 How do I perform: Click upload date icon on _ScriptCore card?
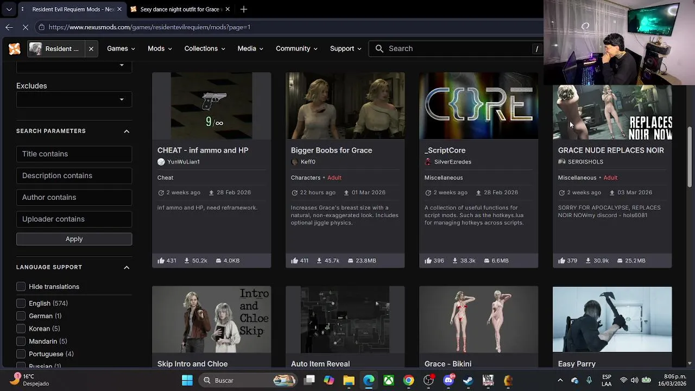pyautogui.click(x=478, y=193)
